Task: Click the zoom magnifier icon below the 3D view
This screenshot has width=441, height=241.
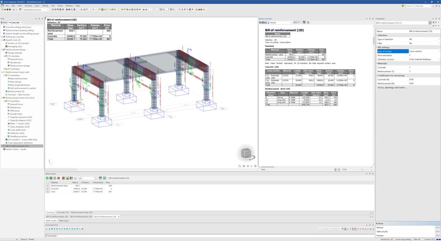Action: pos(239,166)
